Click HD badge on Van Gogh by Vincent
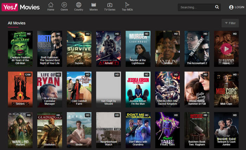 pyautogui.click(x=117, y=75)
